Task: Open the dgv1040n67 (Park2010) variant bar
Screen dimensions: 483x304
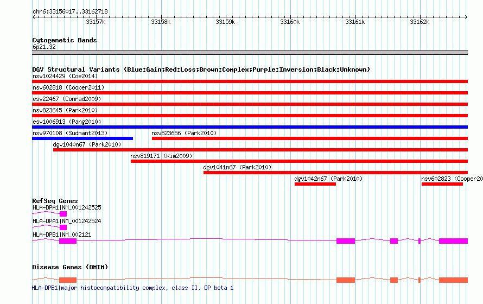Action: click(260, 150)
